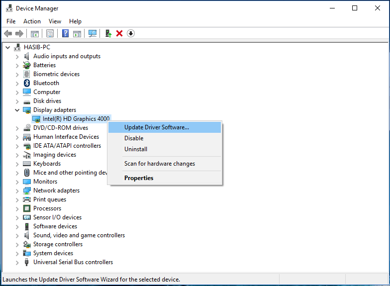The width and height of the screenshot is (390, 286).
Task: Expand Sound, video and game controllers
Action: 17,235
